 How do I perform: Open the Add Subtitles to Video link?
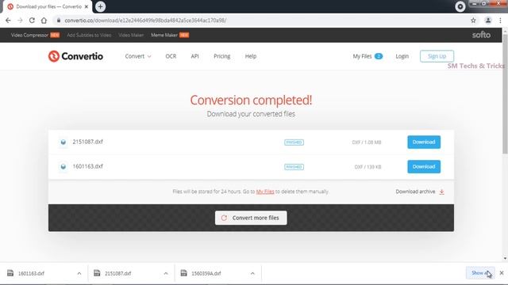click(89, 35)
